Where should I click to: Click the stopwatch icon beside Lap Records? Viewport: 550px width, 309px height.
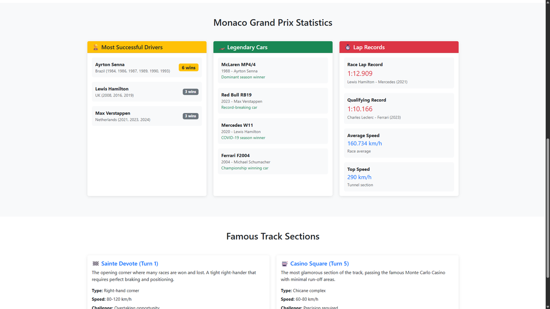[x=348, y=47]
